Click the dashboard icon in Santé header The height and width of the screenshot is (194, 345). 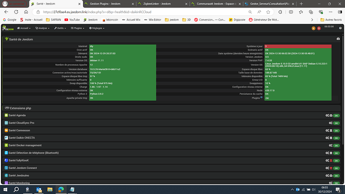tap(338, 39)
